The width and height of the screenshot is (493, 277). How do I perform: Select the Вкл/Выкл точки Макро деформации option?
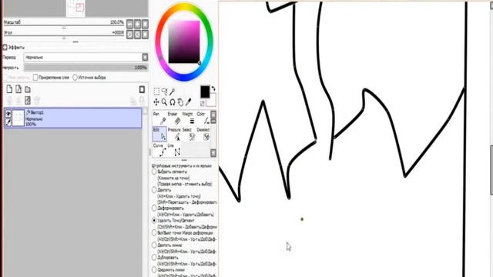(x=154, y=232)
